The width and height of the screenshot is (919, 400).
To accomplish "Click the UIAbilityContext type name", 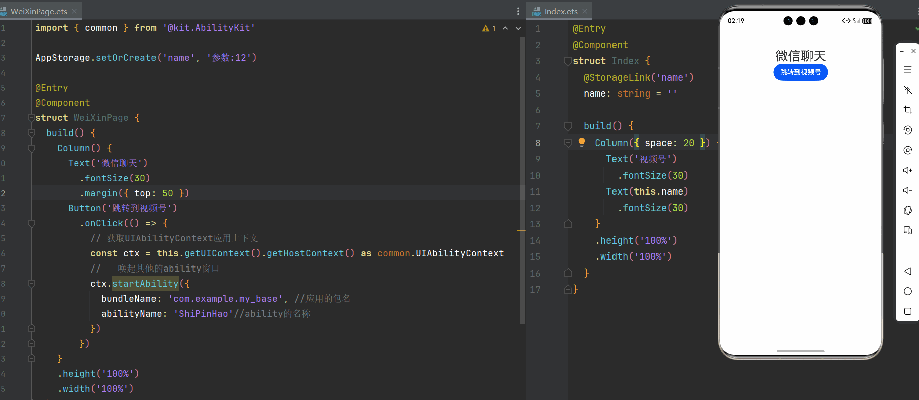I will (459, 253).
